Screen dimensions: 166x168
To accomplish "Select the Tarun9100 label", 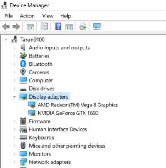I will coord(32,40).
